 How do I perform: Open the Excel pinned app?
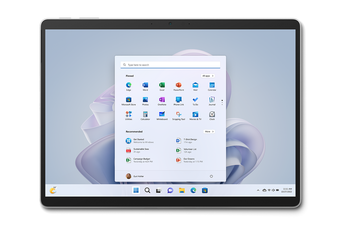click(162, 85)
